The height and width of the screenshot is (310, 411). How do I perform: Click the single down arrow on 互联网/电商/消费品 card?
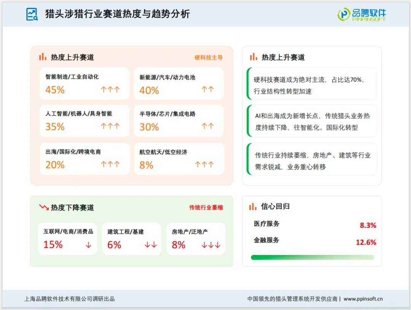89,245
